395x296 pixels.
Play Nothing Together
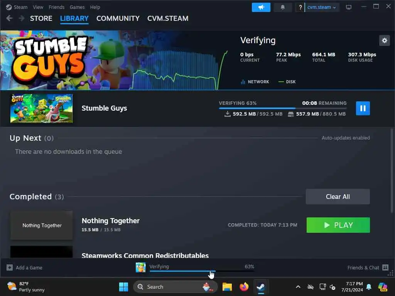(338, 225)
